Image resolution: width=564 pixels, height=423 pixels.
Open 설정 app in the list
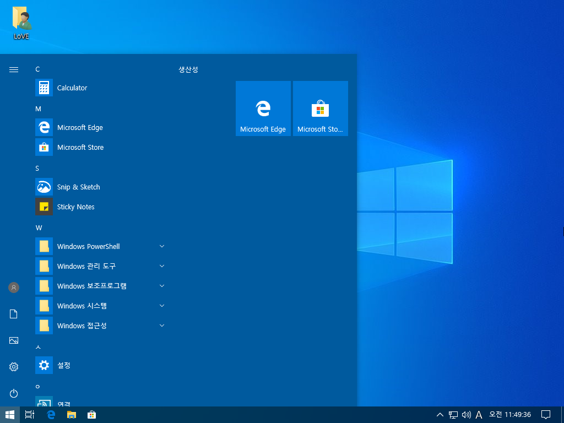[100, 366]
